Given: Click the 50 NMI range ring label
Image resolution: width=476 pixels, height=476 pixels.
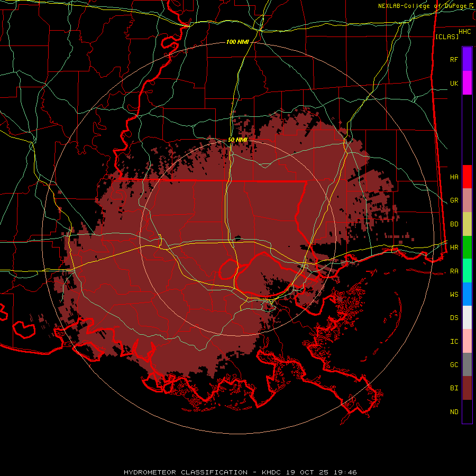Looking at the screenshot, I should coord(237,140).
